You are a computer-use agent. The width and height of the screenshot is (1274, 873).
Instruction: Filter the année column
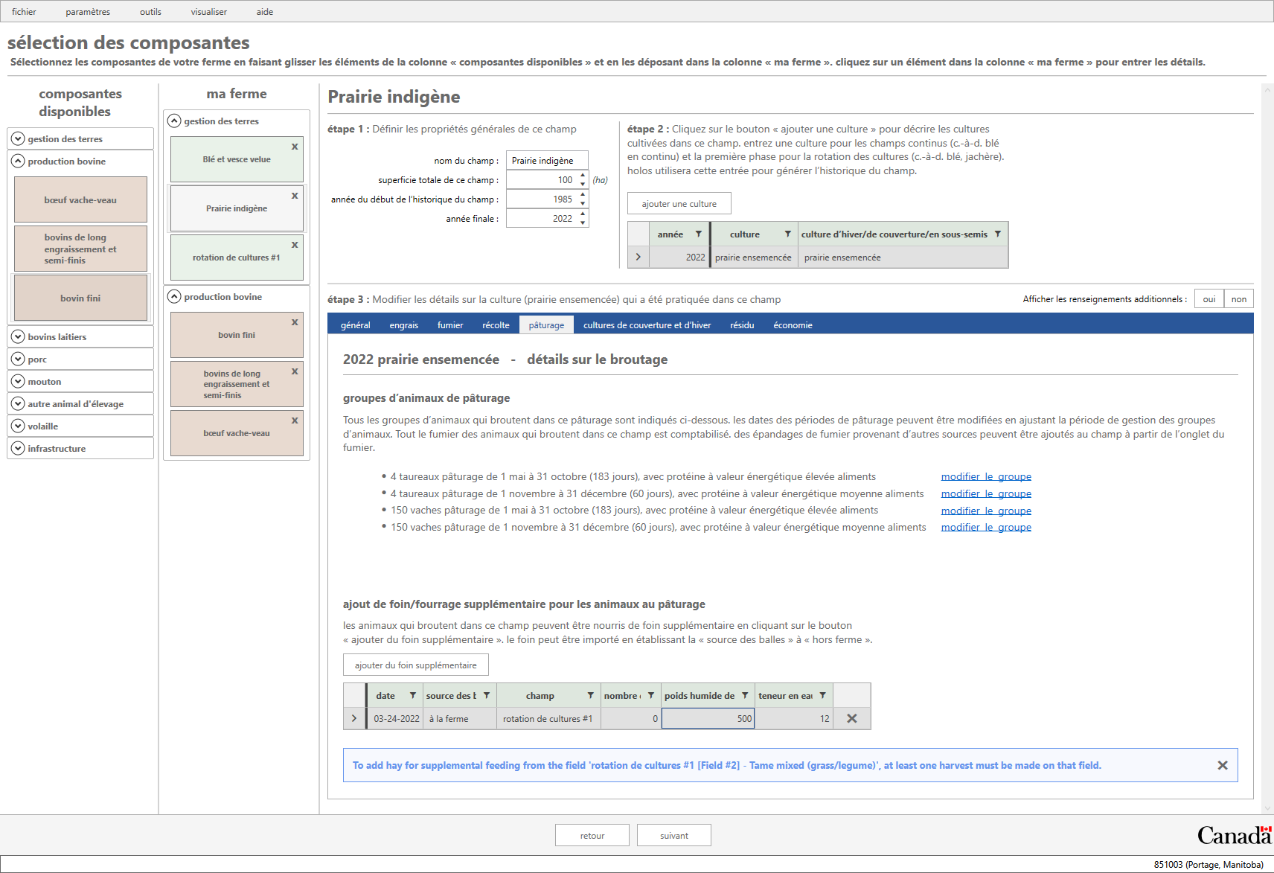(x=698, y=234)
